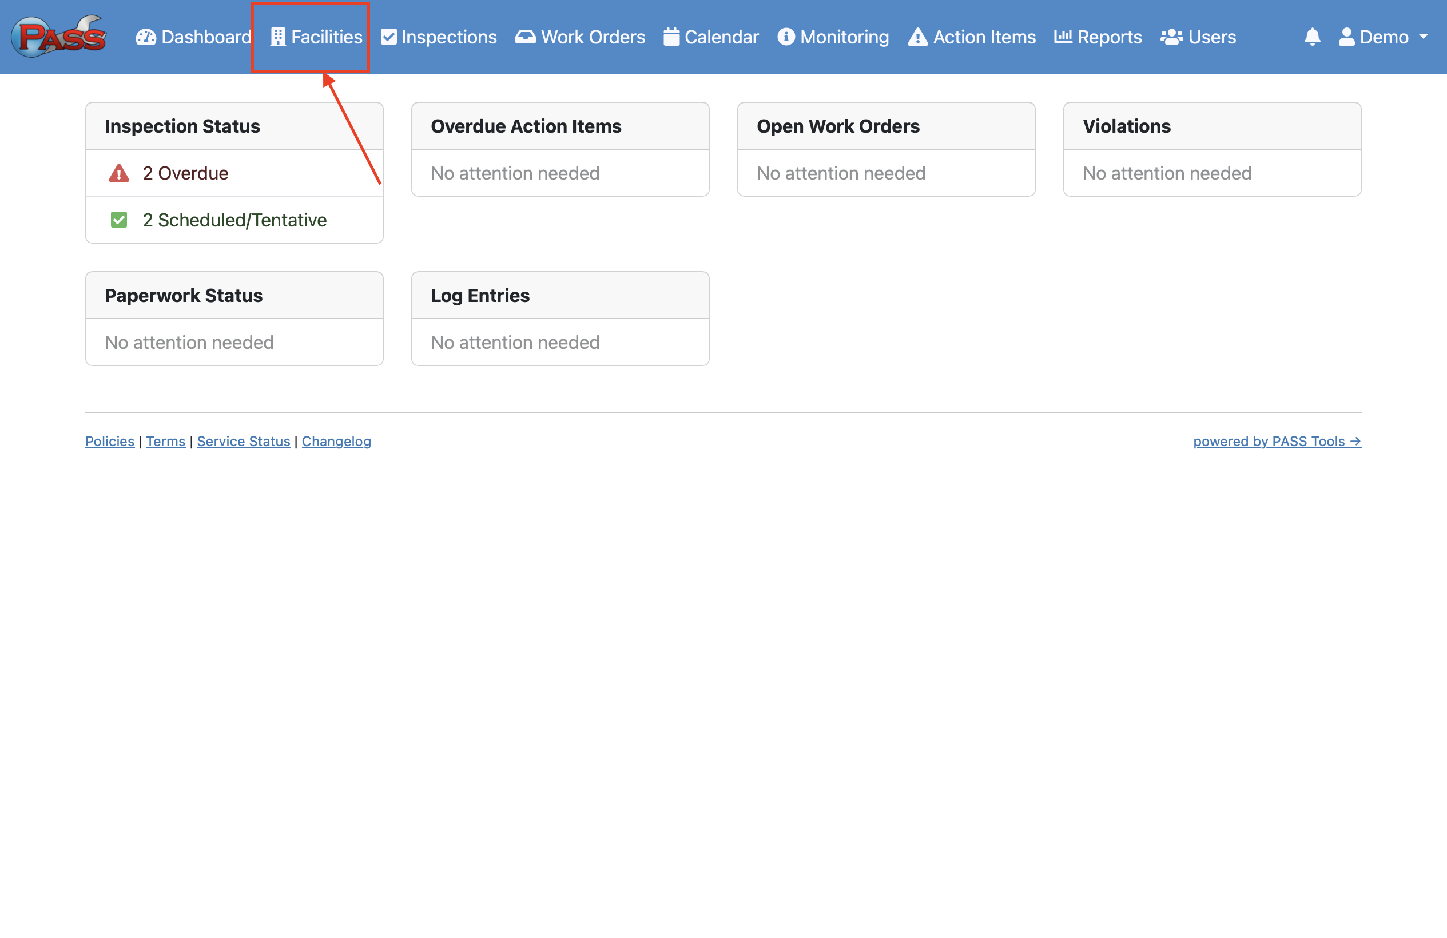Screen dimensions: 1447x938
Task: Click the Dashboard gauge icon
Action: click(146, 37)
